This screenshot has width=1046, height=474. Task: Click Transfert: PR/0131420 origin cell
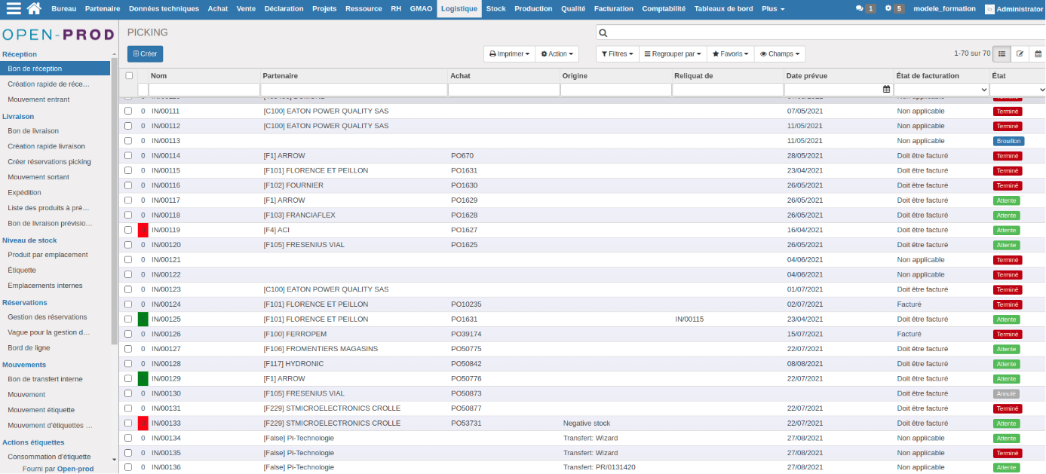[601, 468]
